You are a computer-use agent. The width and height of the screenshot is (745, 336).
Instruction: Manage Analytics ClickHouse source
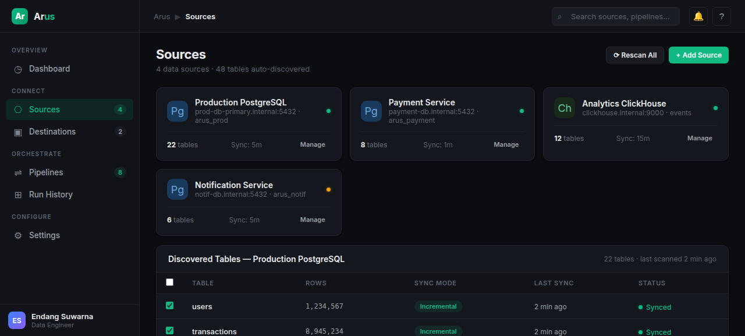tap(700, 138)
